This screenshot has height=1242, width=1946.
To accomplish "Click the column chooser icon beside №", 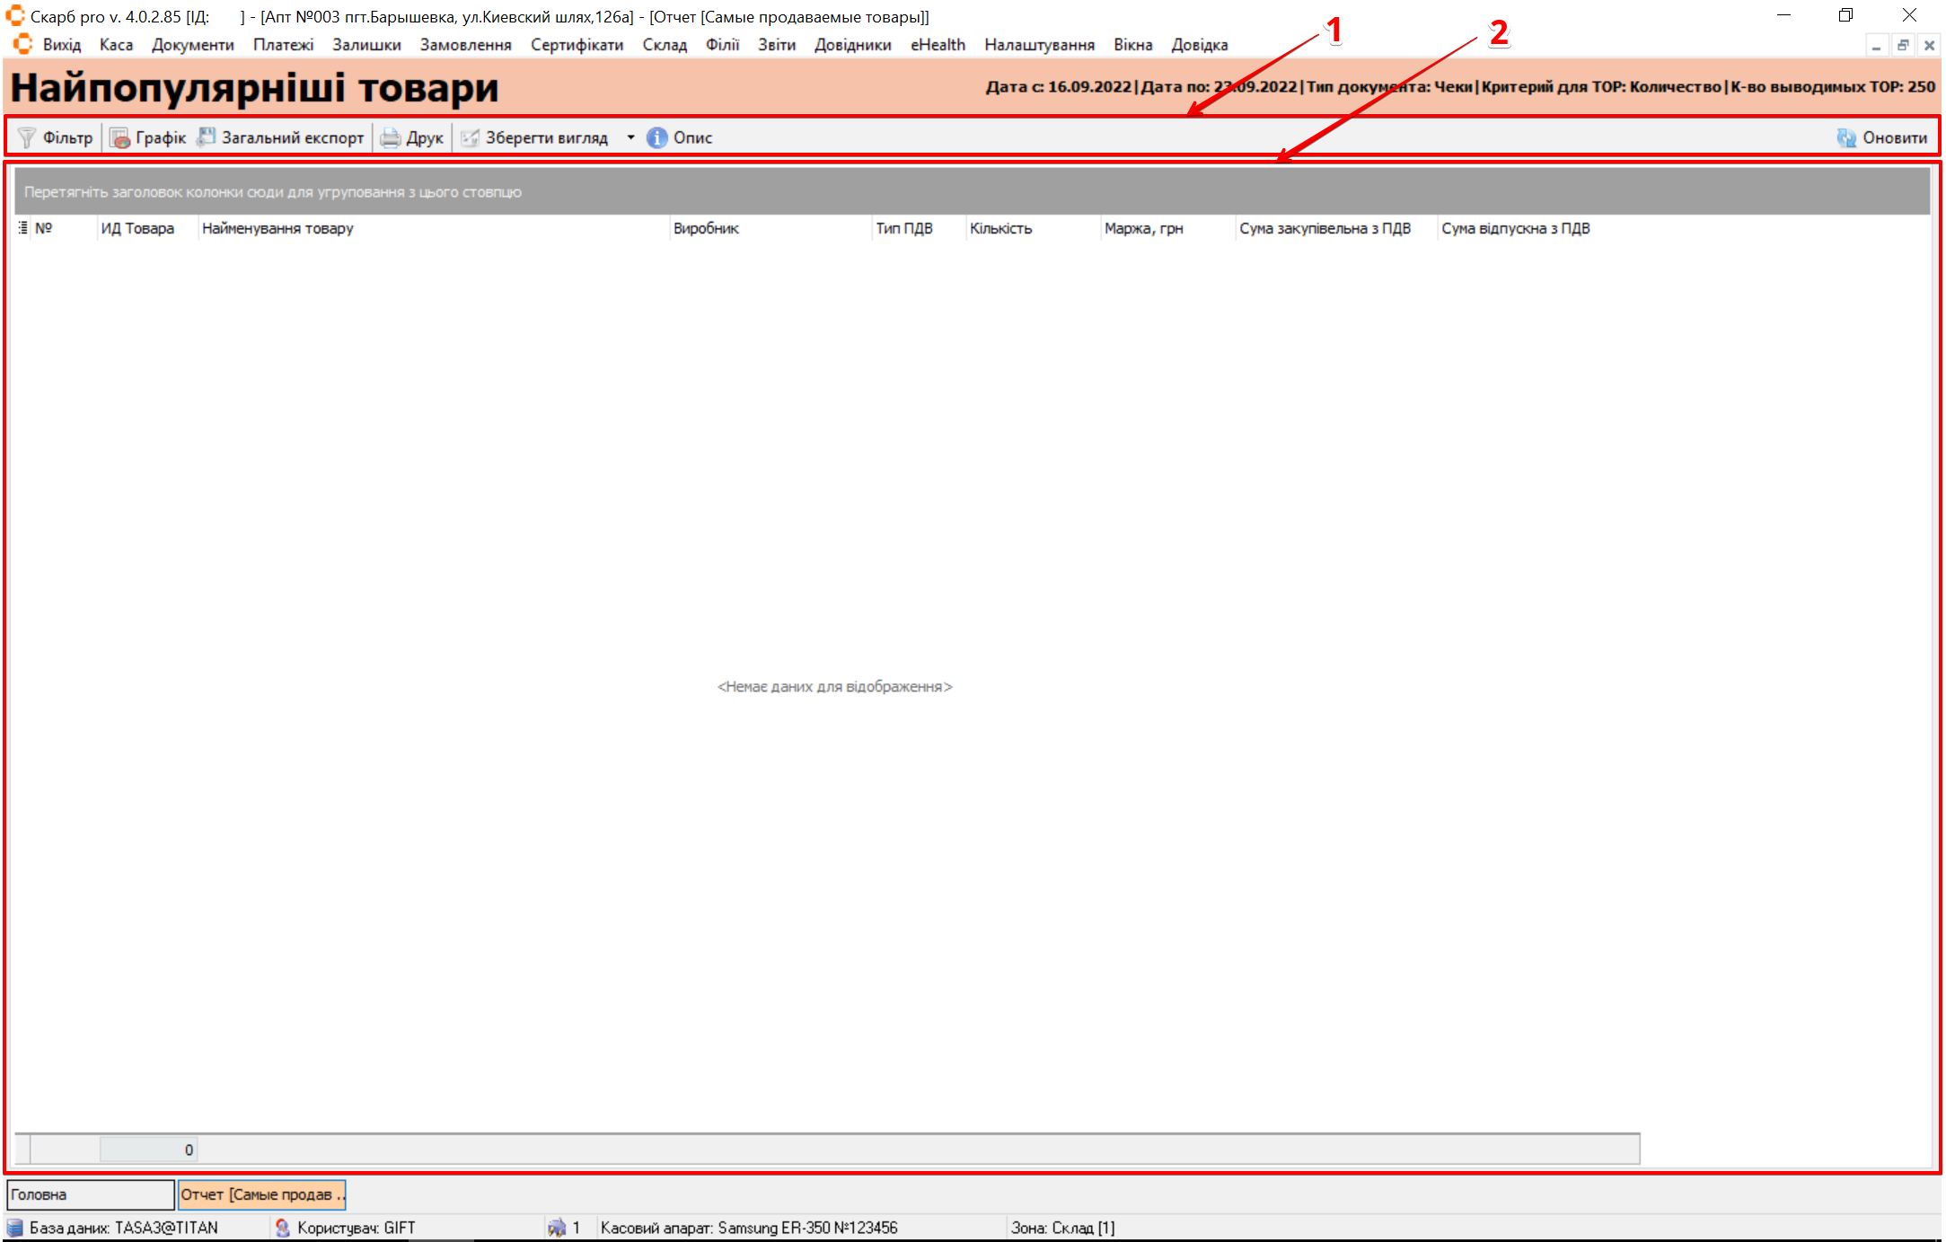I will click(22, 228).
